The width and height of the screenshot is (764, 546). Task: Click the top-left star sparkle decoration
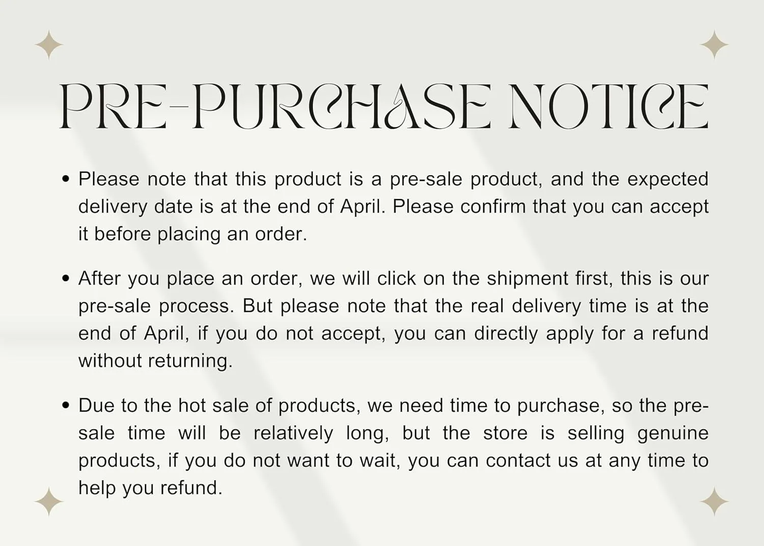pos(49,45)
